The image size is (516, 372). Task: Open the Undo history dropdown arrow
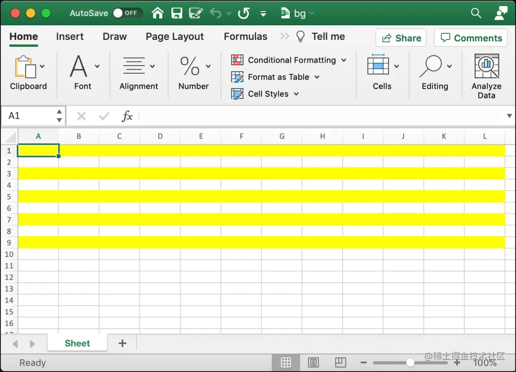(x=229, y=14)
